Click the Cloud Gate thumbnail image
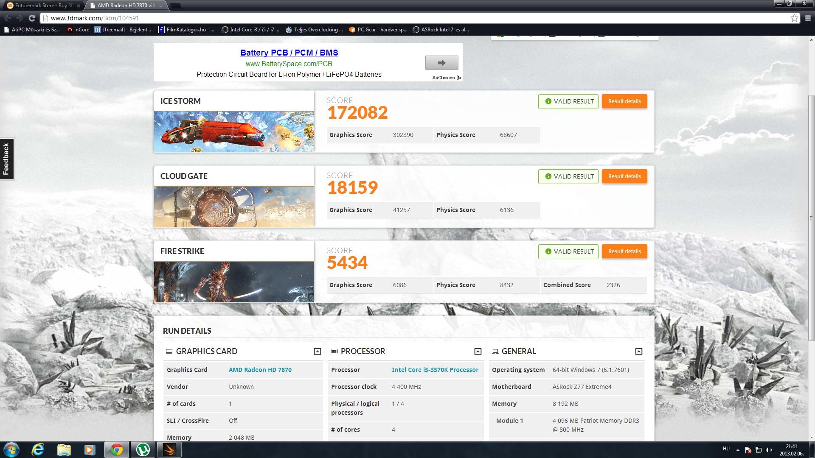 [234, 207]
